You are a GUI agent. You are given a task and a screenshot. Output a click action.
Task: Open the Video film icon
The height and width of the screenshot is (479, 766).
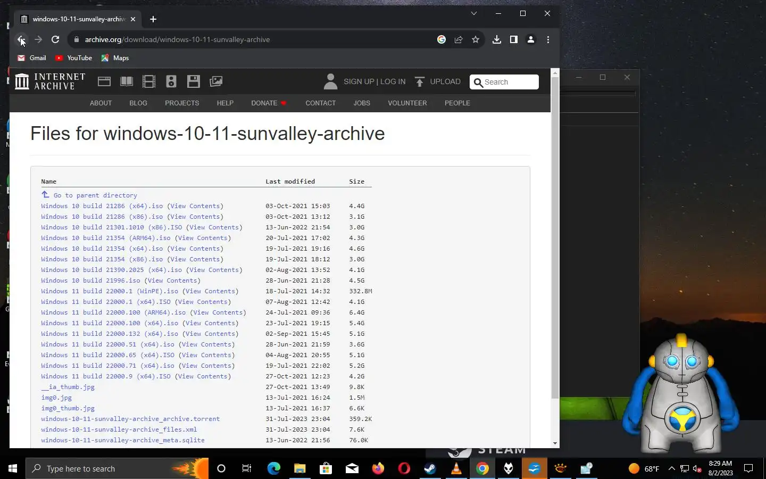click(x=149, y=81)
